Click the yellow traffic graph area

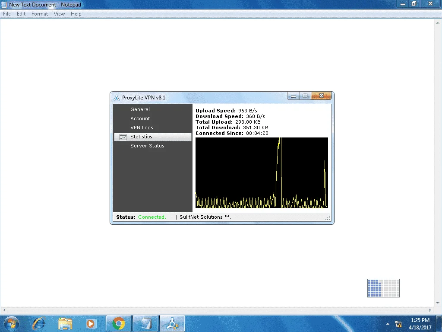[x=262, y=173]
